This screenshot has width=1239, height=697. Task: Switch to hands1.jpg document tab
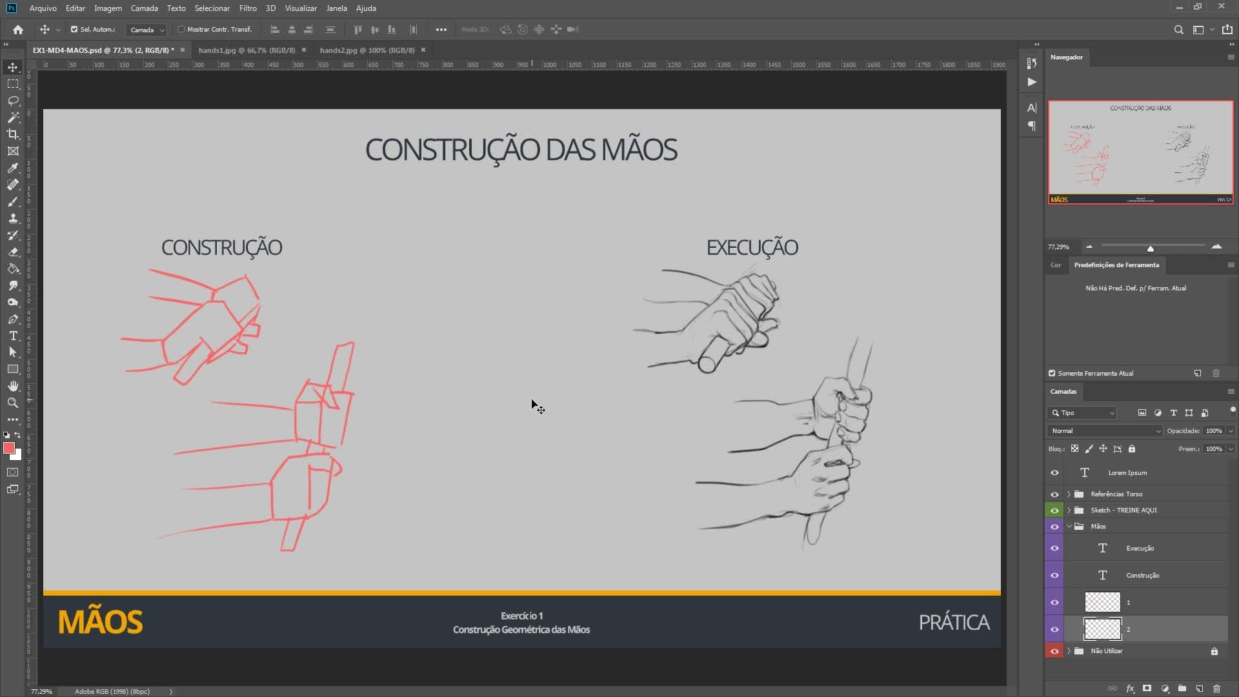tap(247, 50)
